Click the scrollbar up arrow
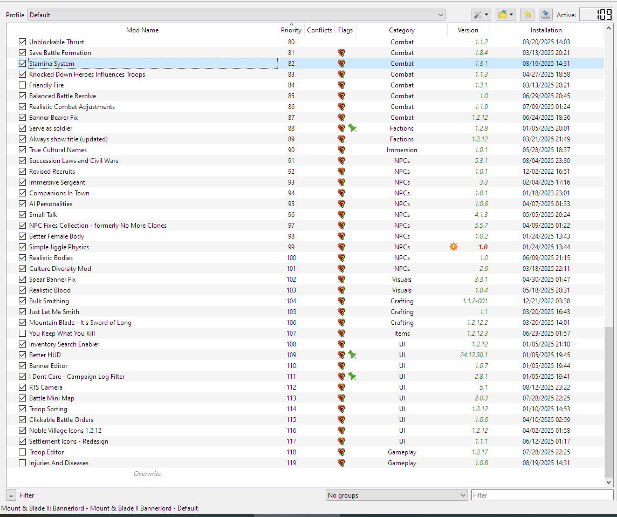 click(608, 29)
